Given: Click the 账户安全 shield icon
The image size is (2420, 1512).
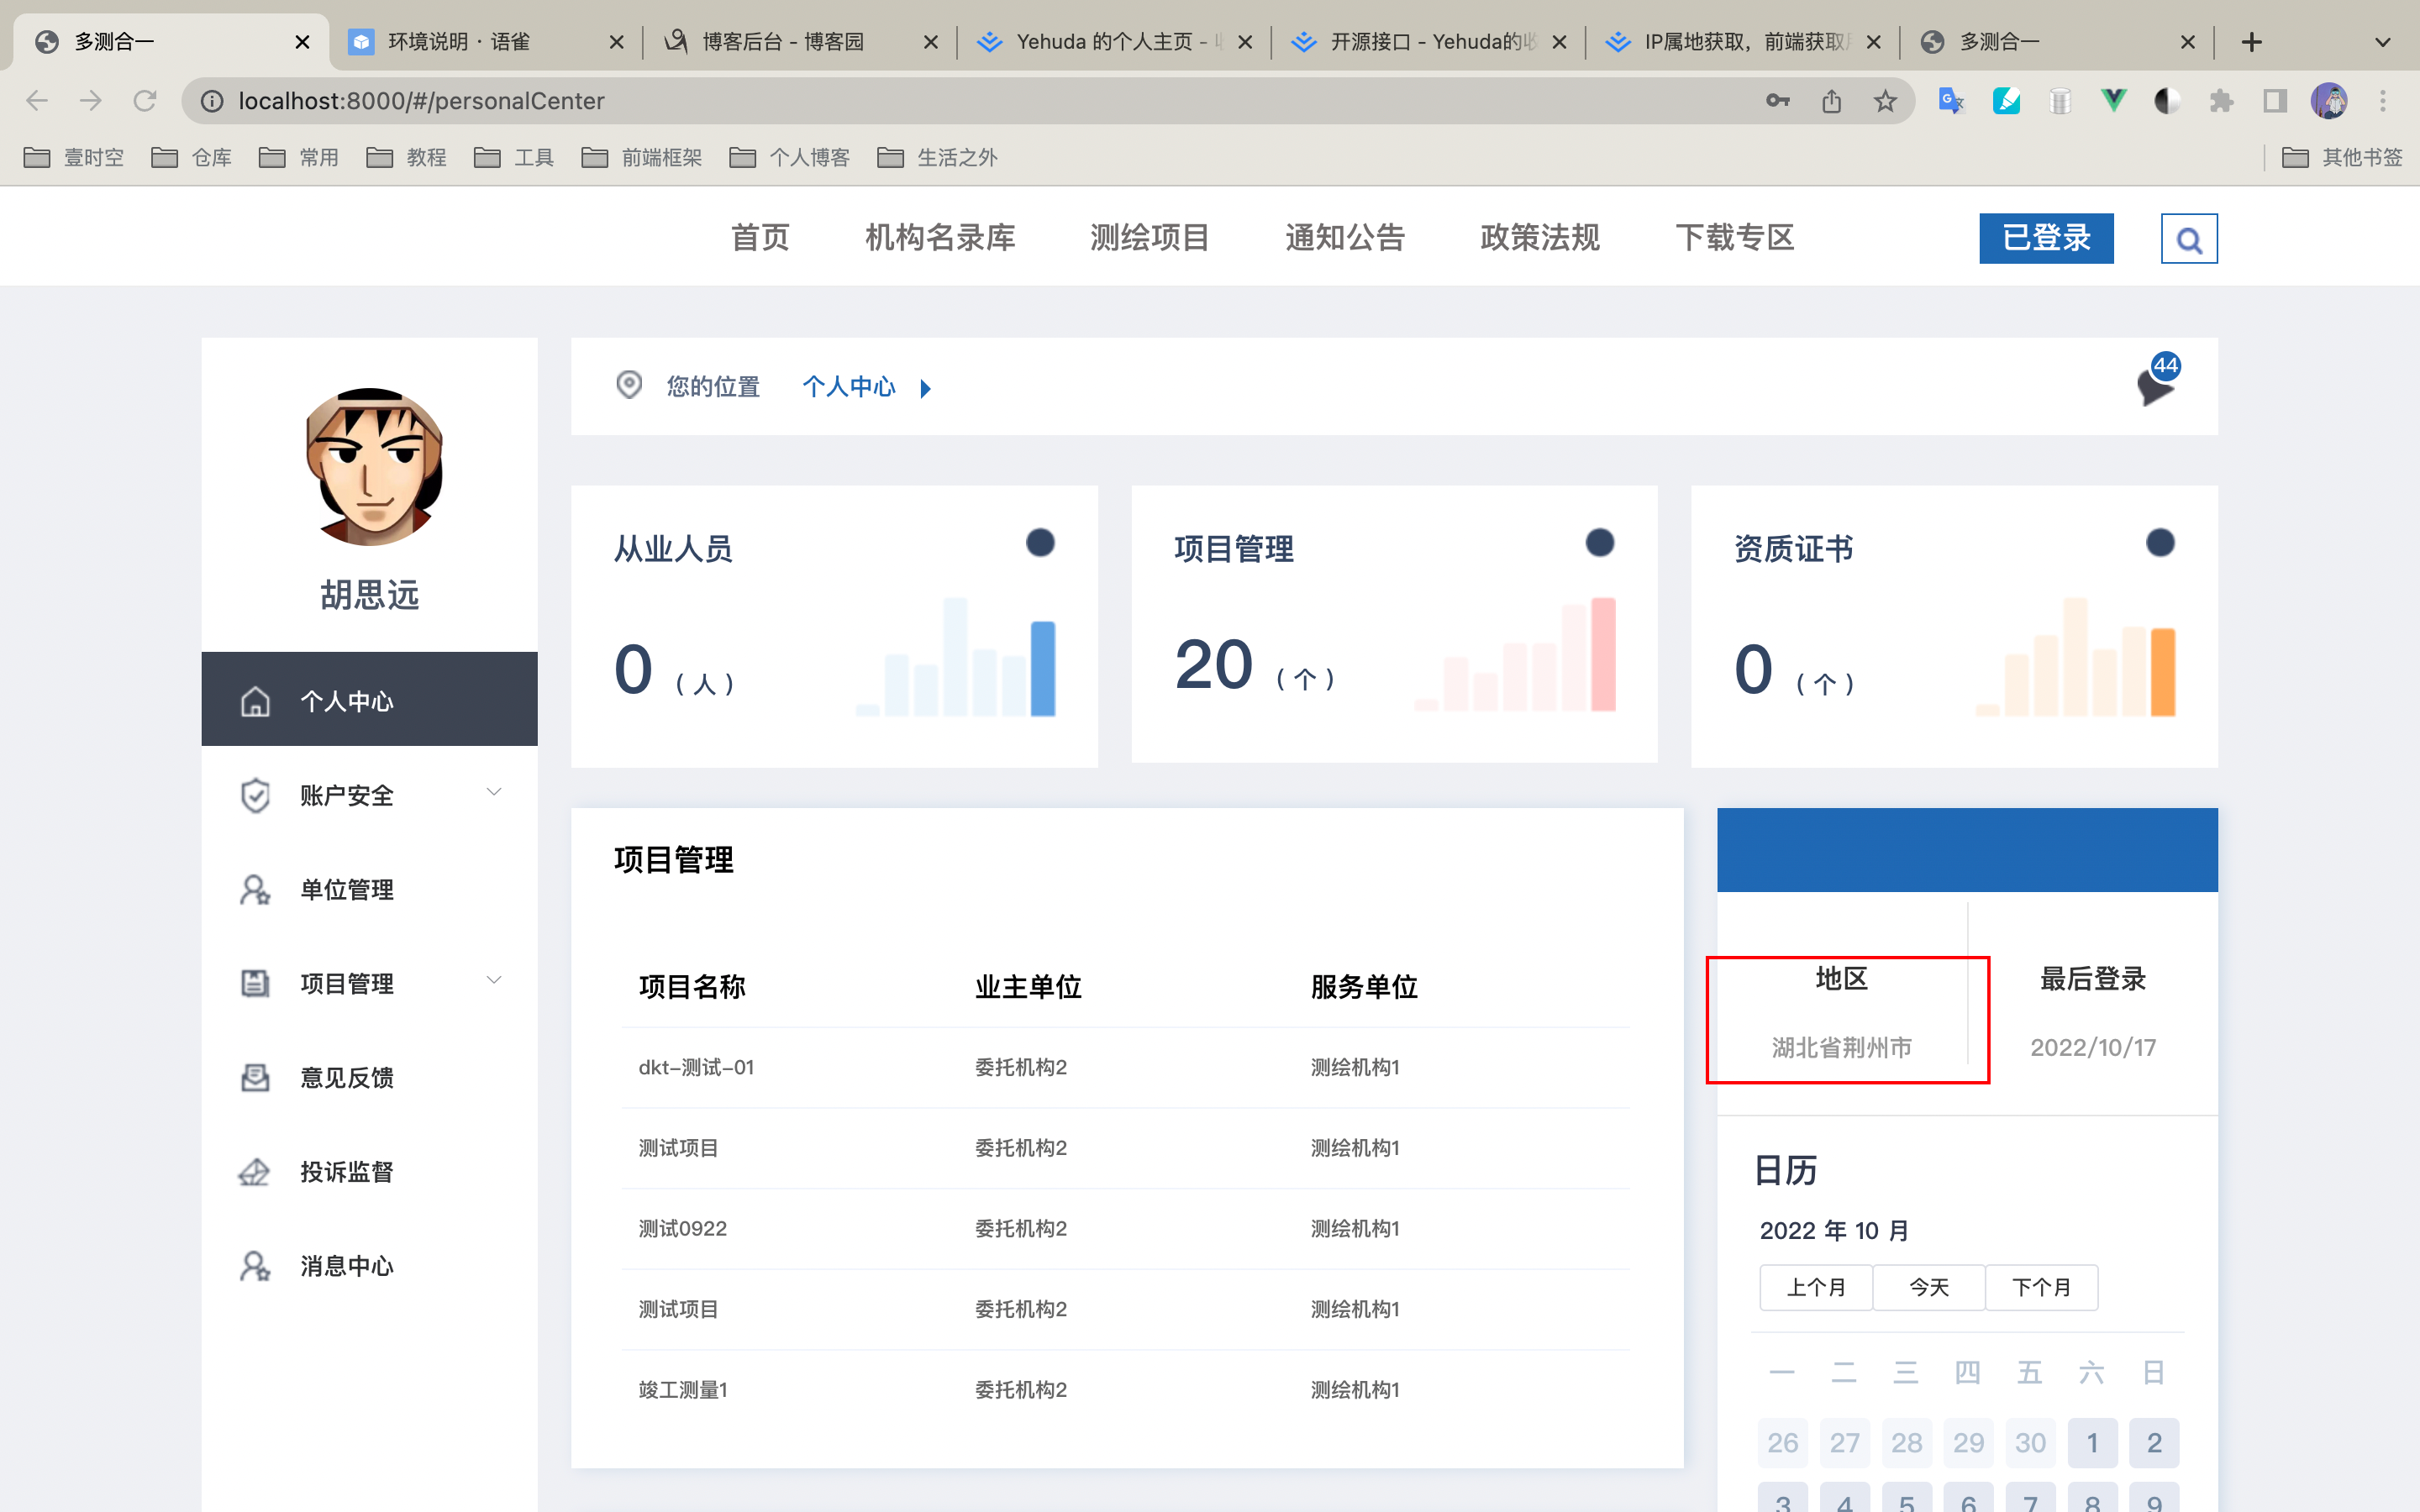Looking at the screenshot, I should pyautogui.click(x=255, y=795).
